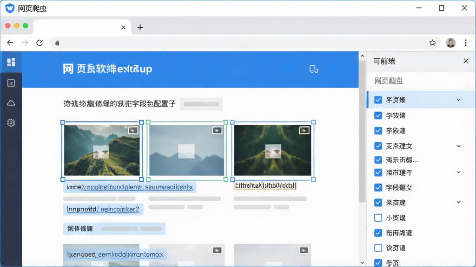Open the link starting with "kxendoed"
The image size is (476, 267).
click(x=115, y=254)
